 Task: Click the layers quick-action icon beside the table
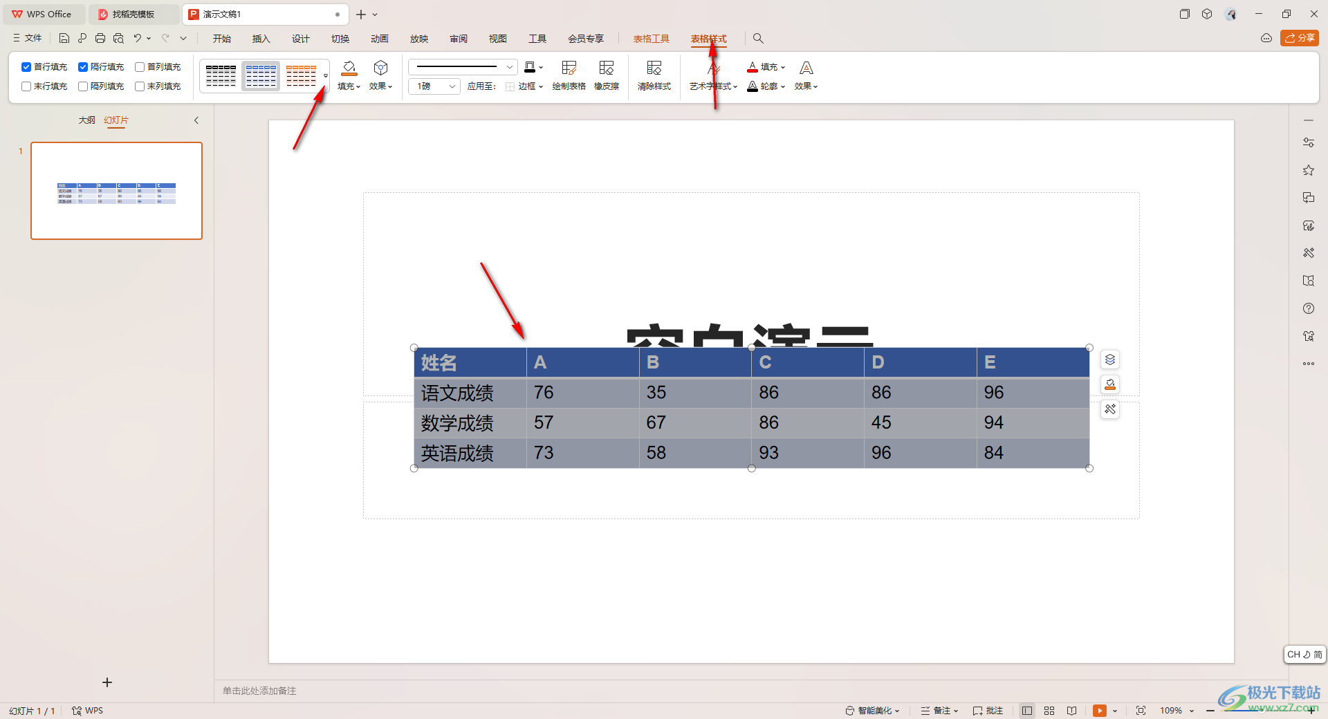(x=1110, y=359)
